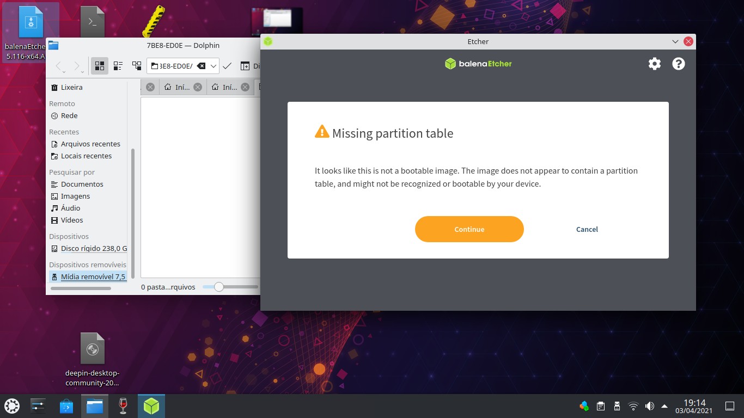
Task: Cancel the missing partition table dialog
Action: 587,229
